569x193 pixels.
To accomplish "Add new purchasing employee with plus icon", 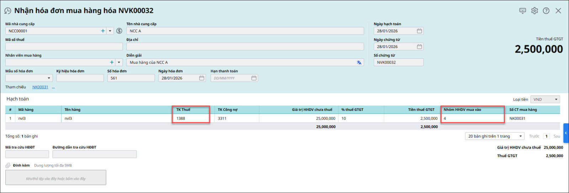I will [x=112, y=62].
